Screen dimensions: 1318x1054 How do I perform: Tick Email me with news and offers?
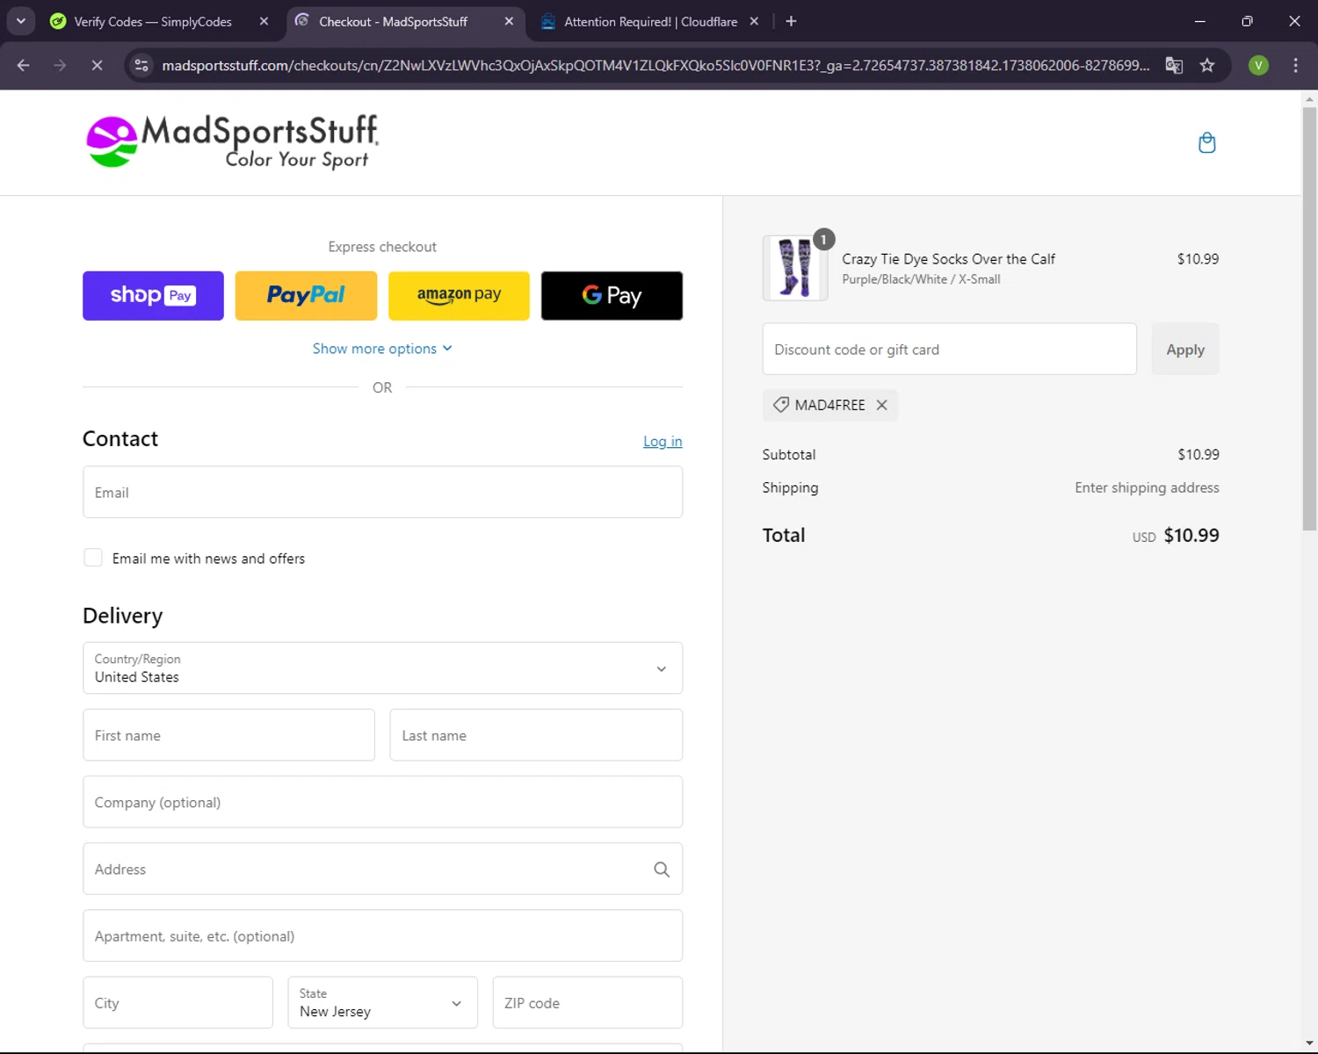(93, 558)
